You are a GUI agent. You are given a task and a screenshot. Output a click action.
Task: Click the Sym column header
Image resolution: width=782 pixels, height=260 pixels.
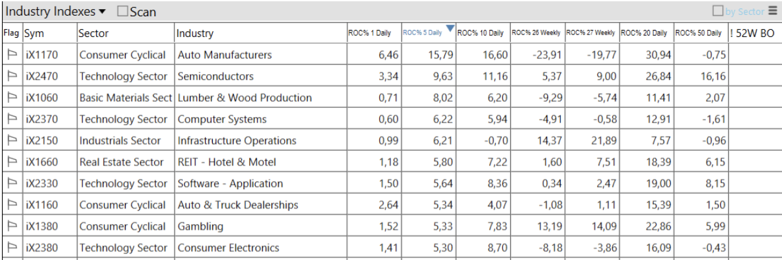pos(34,33)
